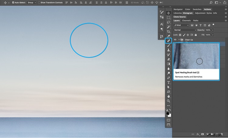
Task: Select the Path Selection tool
Action: tap(168, 87)
